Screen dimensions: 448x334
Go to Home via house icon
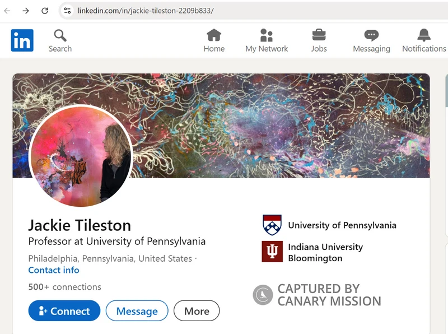click(214, 35)
